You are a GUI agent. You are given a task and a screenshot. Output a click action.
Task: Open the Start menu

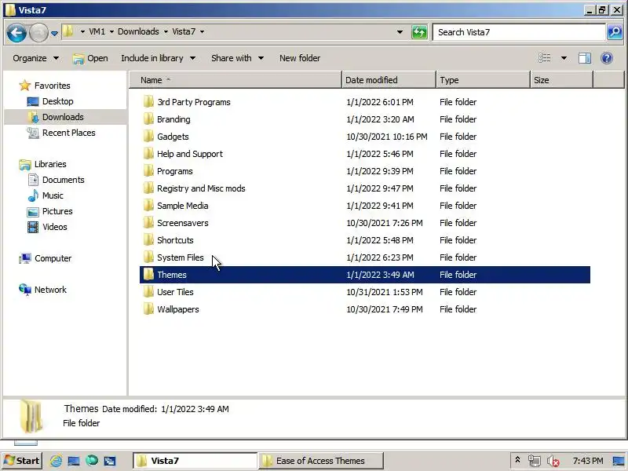[x=22, y=461]
